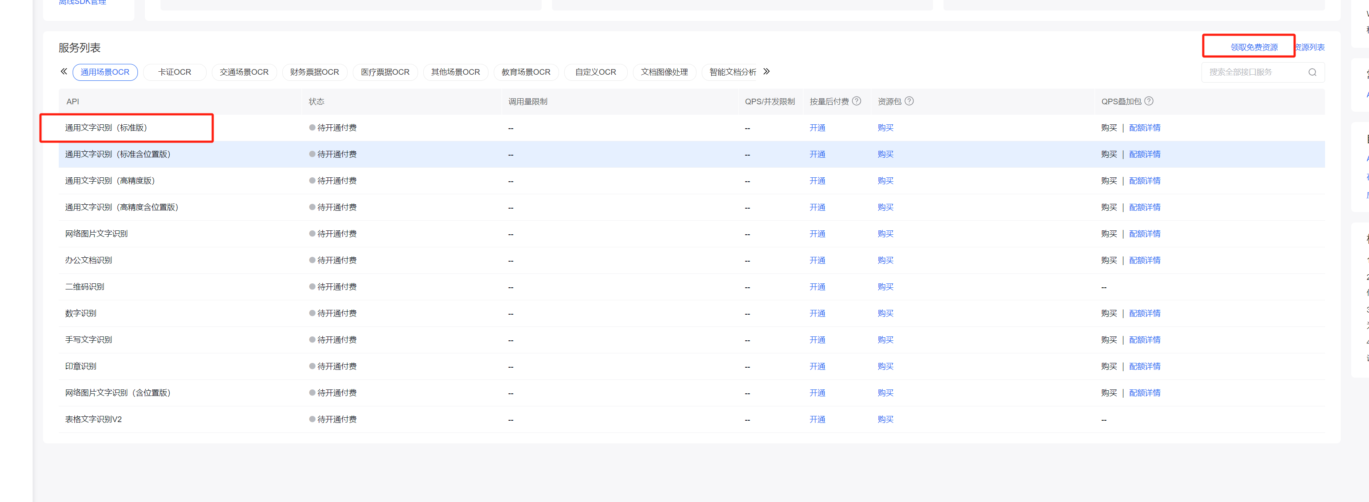Click resource pack 购买 for 印章识别
Screen dimensions: 1369x502
[x=885, y=367]
